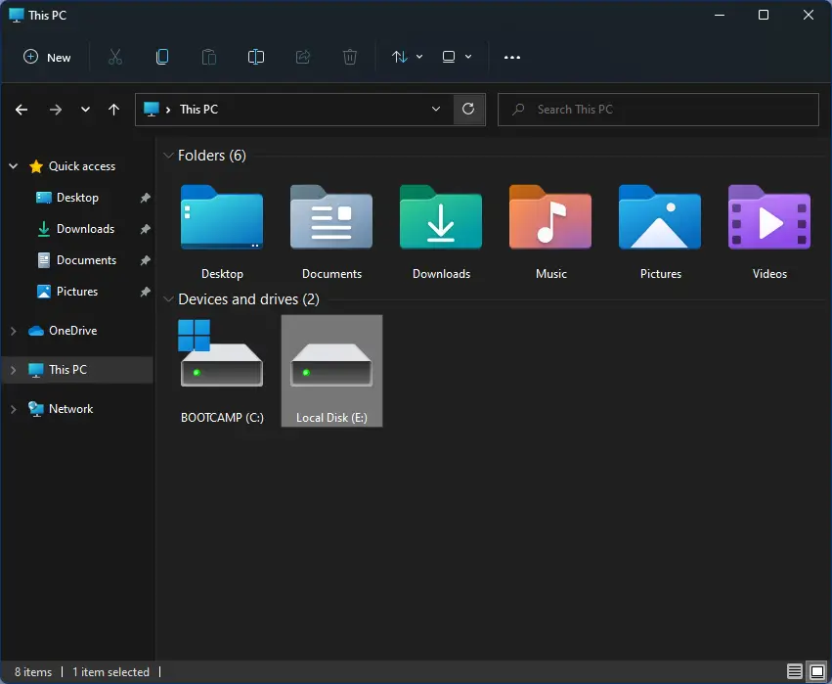Screen dimensions: 832x684
Task: Select Downloads in Quick access sidebar
Action: pos(85,229)
